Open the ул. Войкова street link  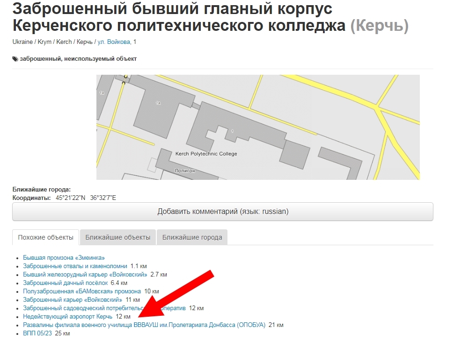tap(114, 42)
